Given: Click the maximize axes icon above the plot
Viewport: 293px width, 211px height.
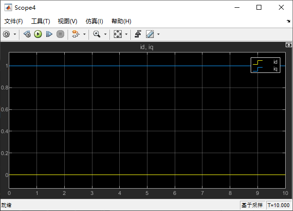Looking at the screenshot, I should pos(289,45).
